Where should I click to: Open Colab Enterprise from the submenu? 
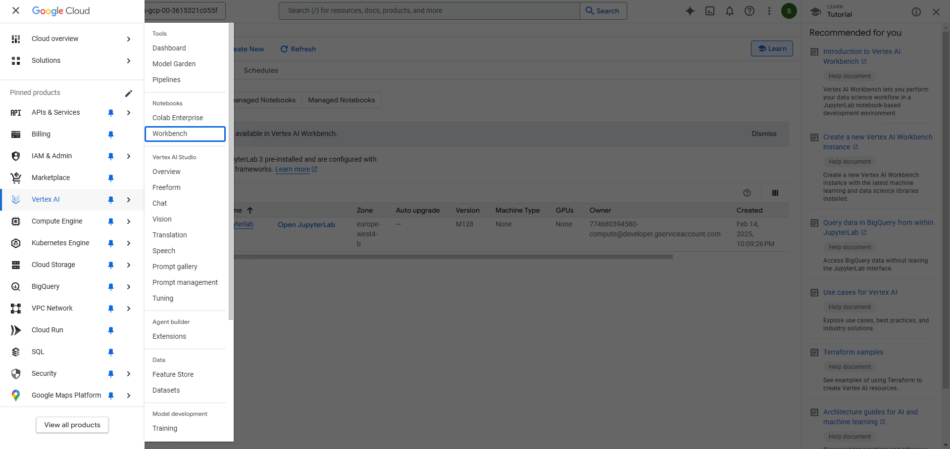click(x=185, y=118)
